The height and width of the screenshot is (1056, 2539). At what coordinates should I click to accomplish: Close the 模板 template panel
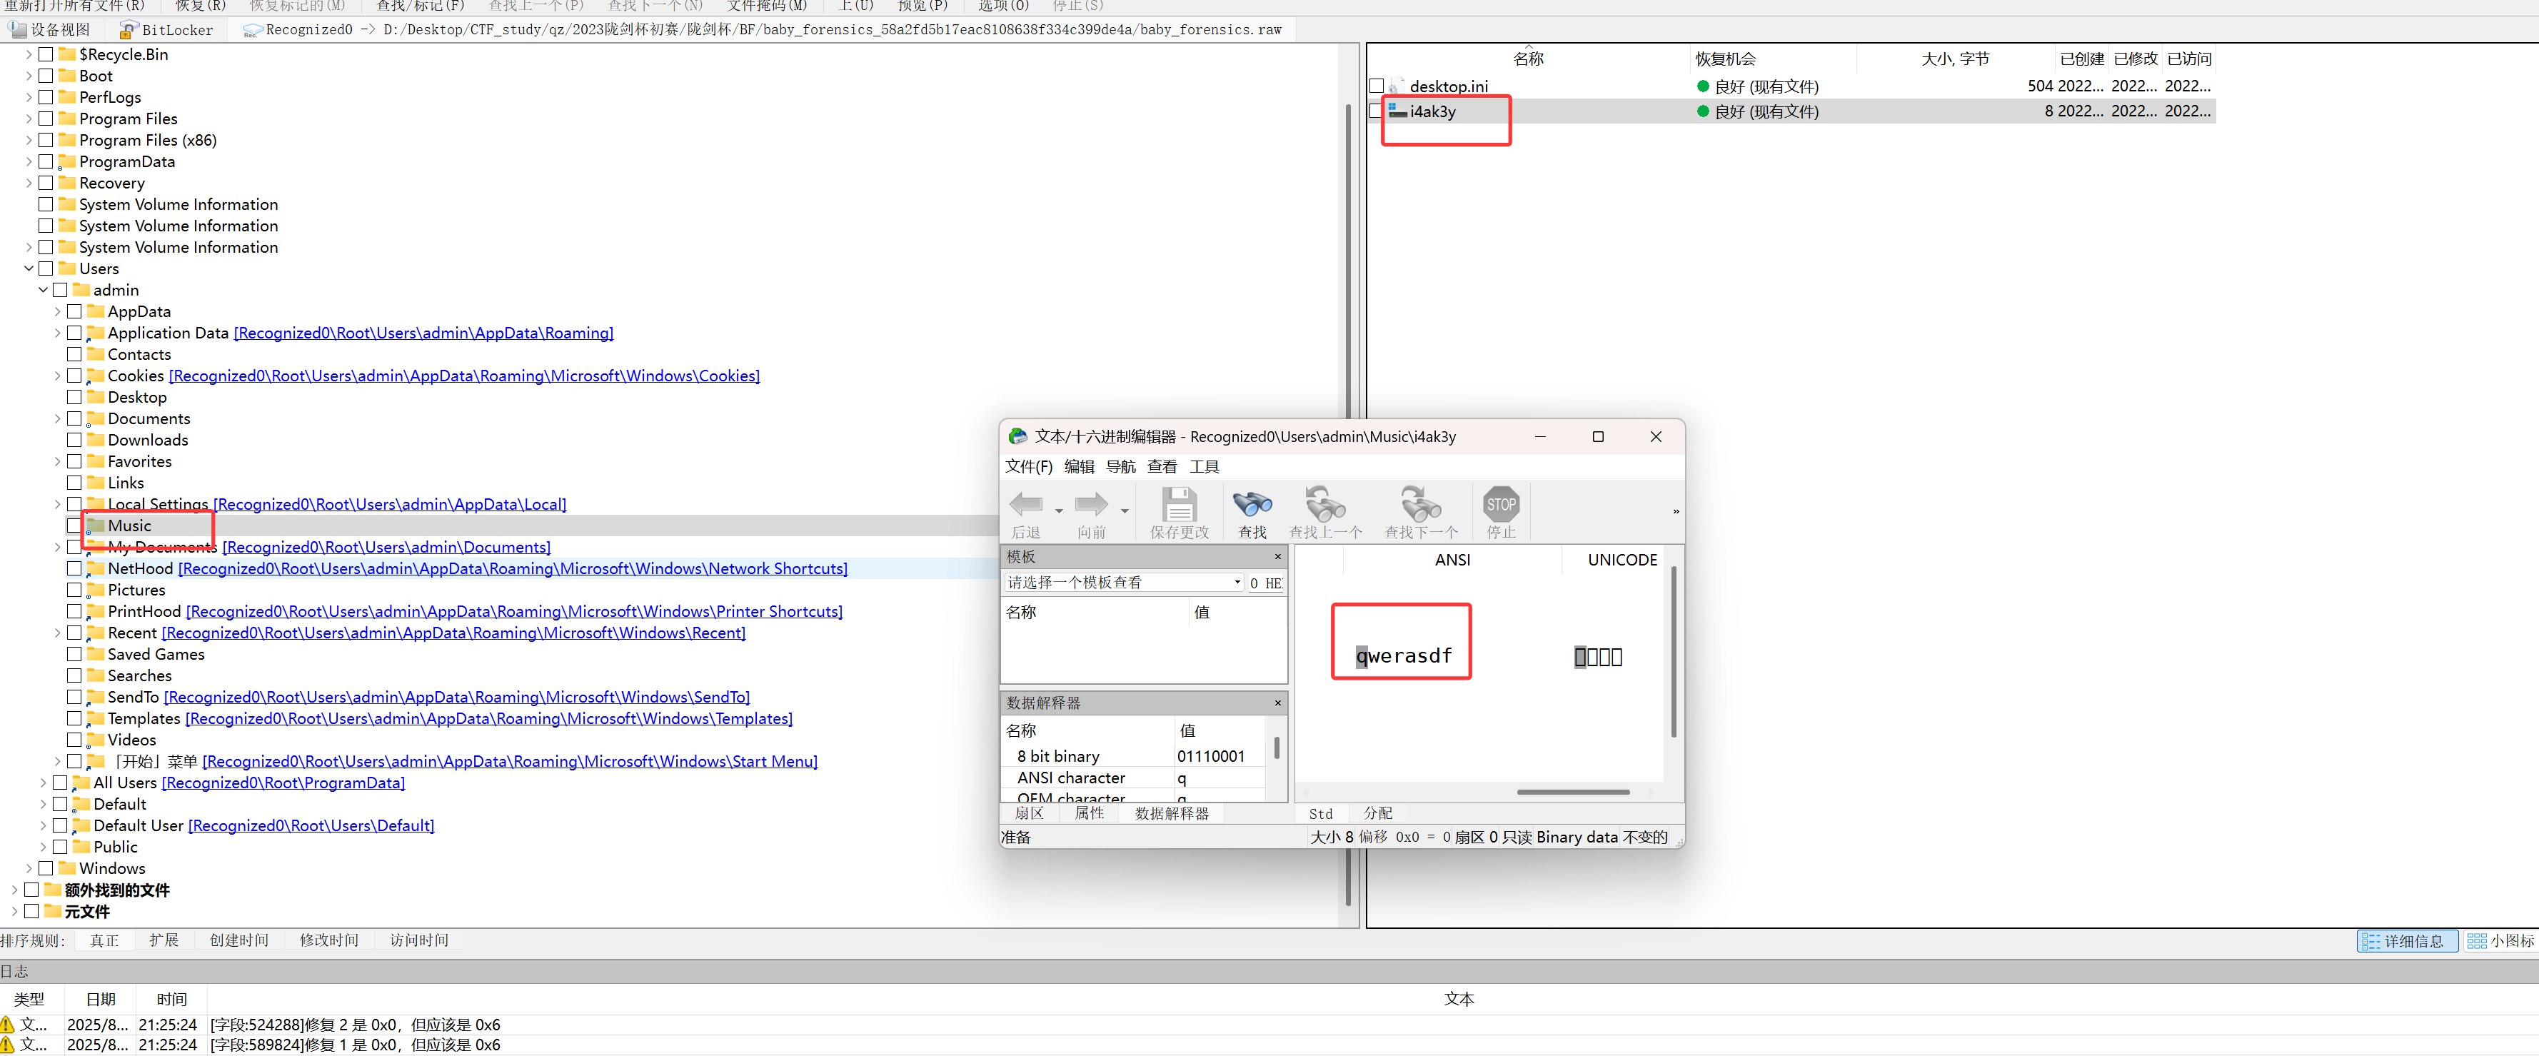(x=1277, y=557)
